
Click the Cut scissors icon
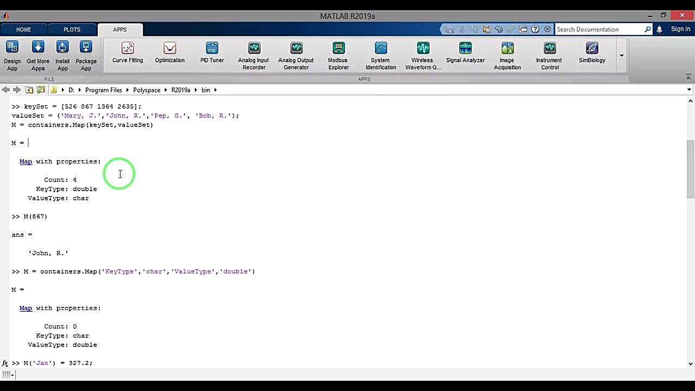[x=462, y=29]
